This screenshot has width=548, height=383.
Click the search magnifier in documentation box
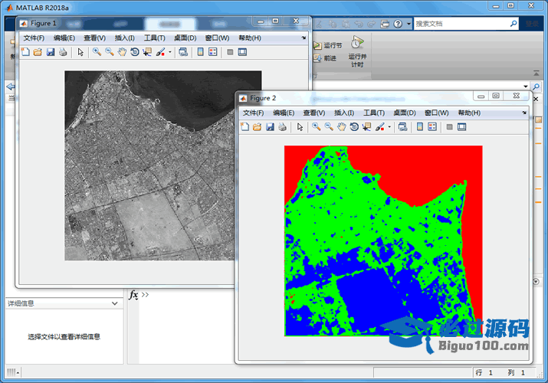click(514, 24)
